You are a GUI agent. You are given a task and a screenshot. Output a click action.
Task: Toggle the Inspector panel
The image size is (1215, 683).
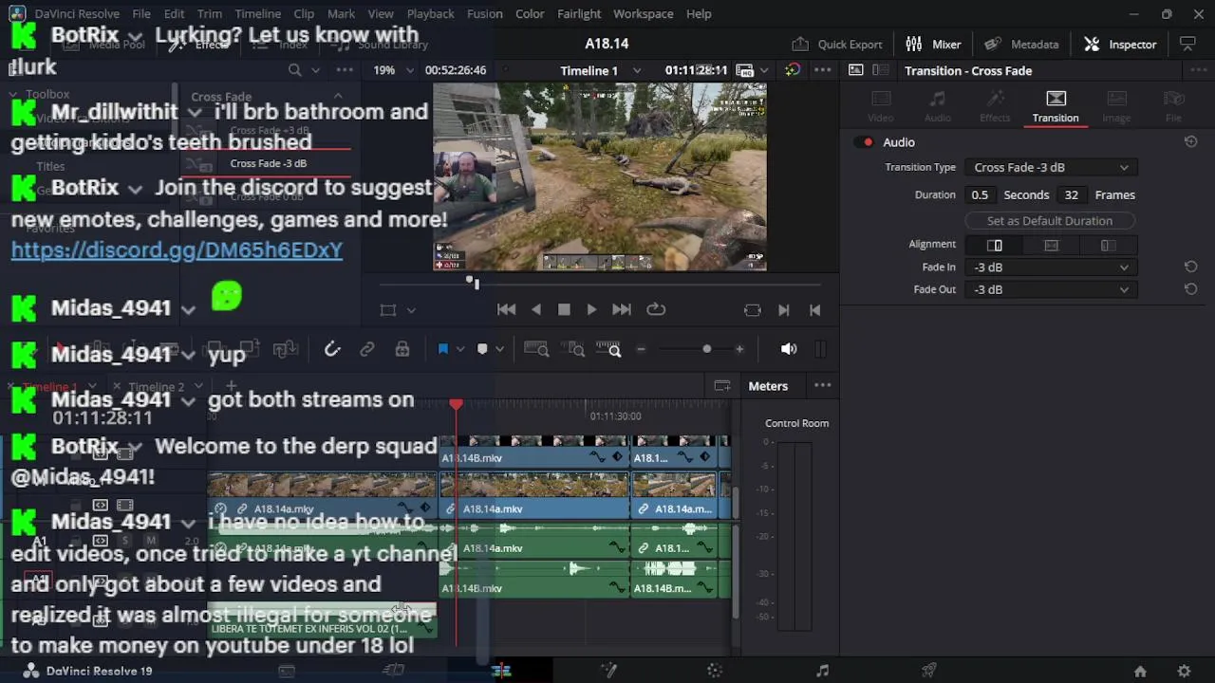click(x=1121, y=44)
